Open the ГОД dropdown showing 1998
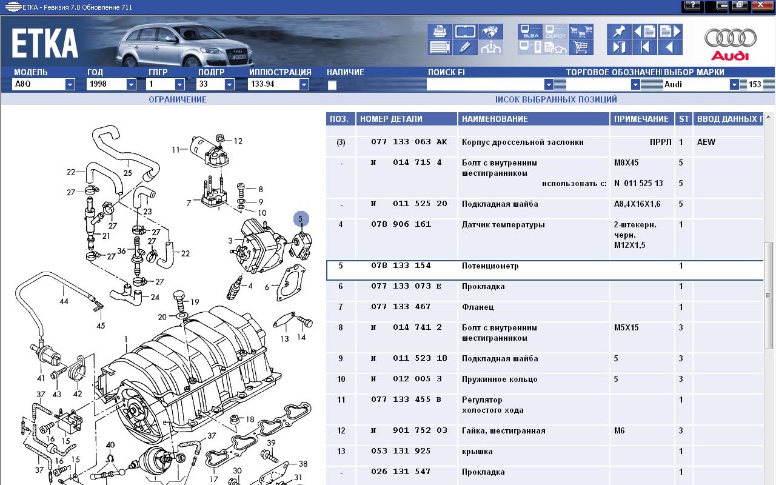Screen dimensions: 776x485 [132, 84]
